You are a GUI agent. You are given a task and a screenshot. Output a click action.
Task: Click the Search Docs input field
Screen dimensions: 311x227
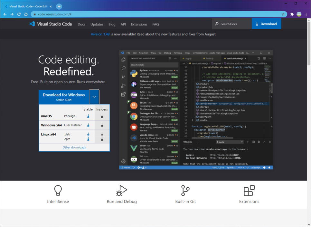pos(232,24)
